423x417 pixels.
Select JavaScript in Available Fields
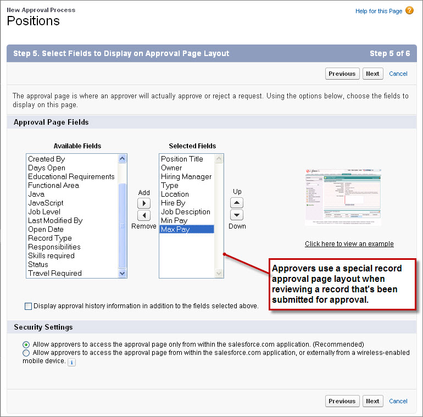[x=73, y=203]
